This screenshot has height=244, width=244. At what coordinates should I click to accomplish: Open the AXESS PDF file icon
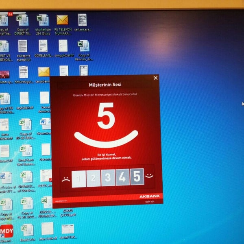(45, 178)
